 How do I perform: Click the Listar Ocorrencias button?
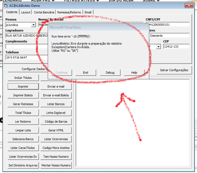point(56,139)
